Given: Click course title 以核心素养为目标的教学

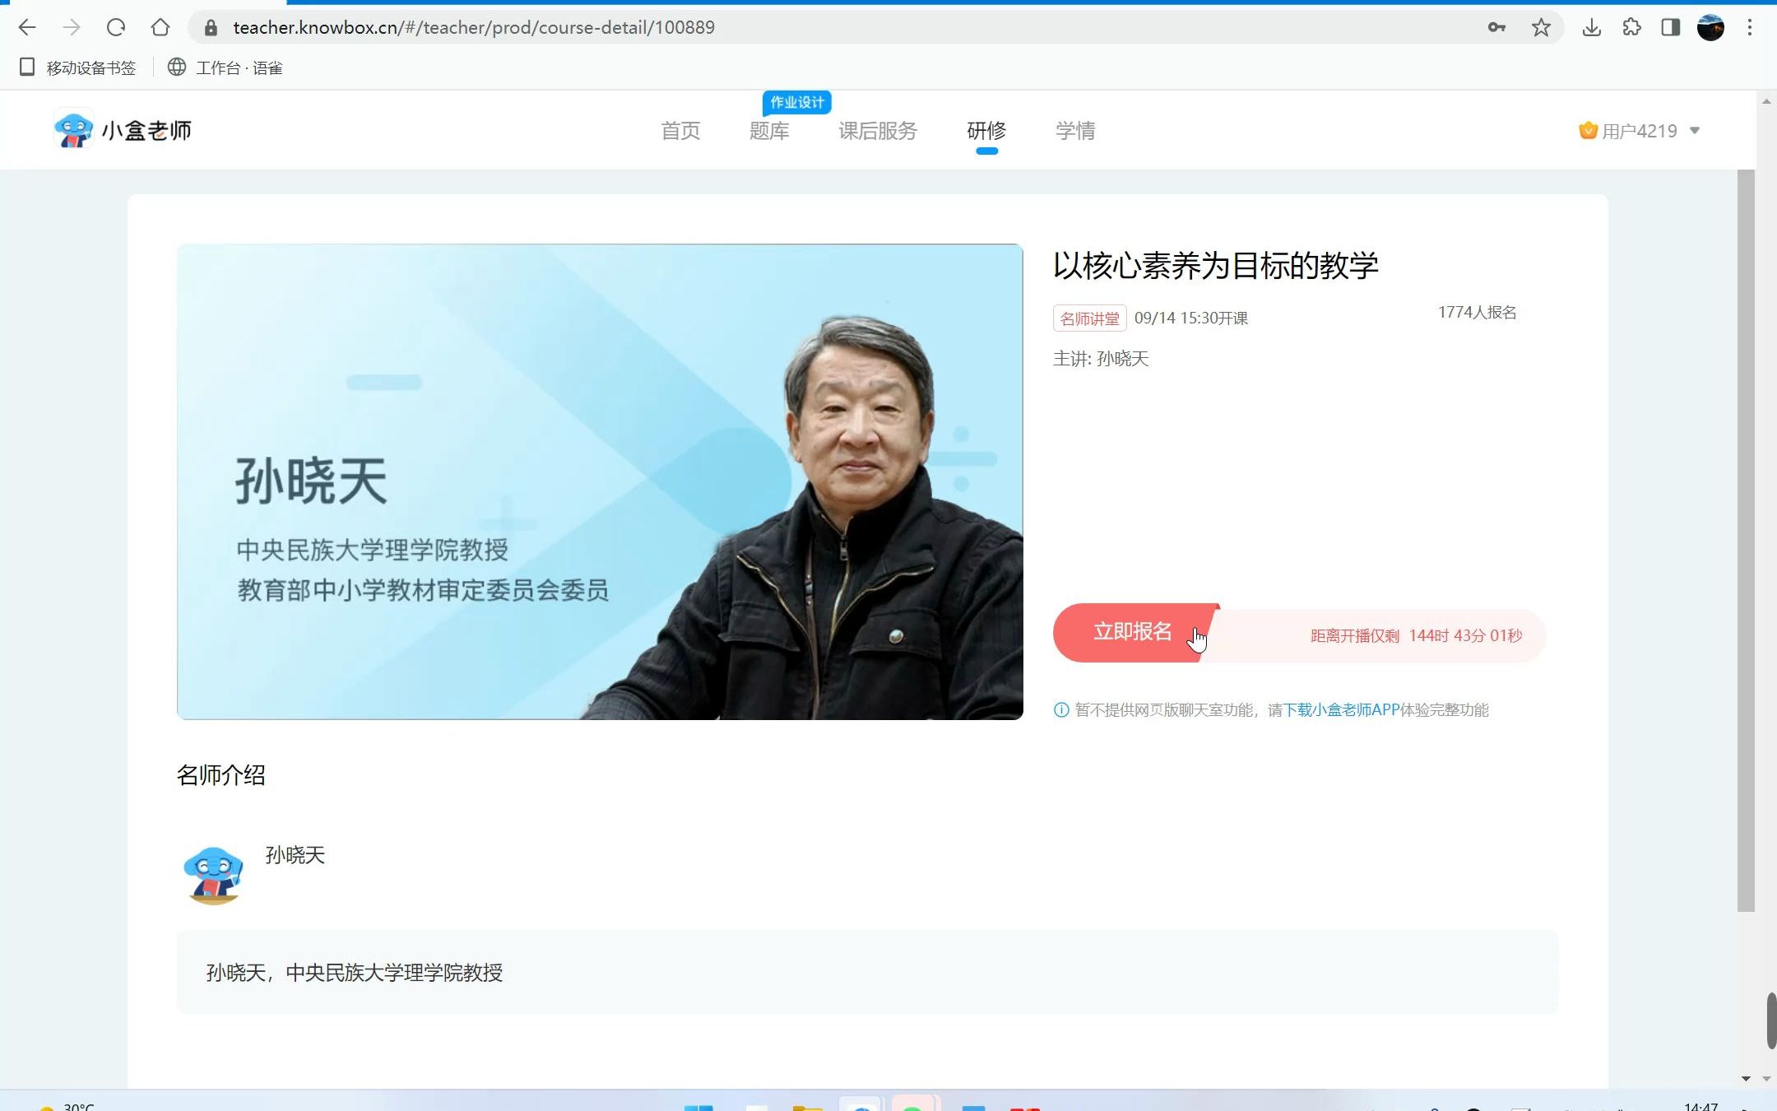Looking at the screenshot, I should tap(1216, 265).
